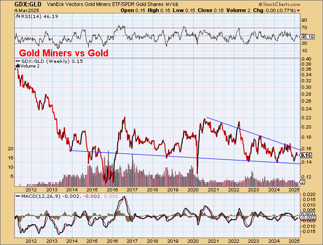Click the volume axis label 5
Screen dimensions: 323x245
coord(12,177)
